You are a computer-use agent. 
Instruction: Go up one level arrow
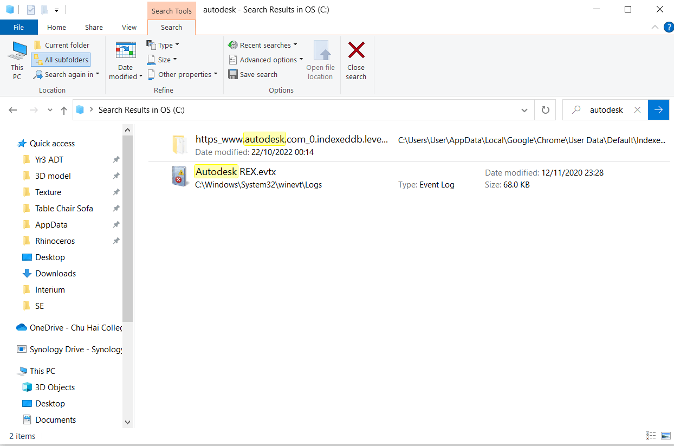point(64,110)
